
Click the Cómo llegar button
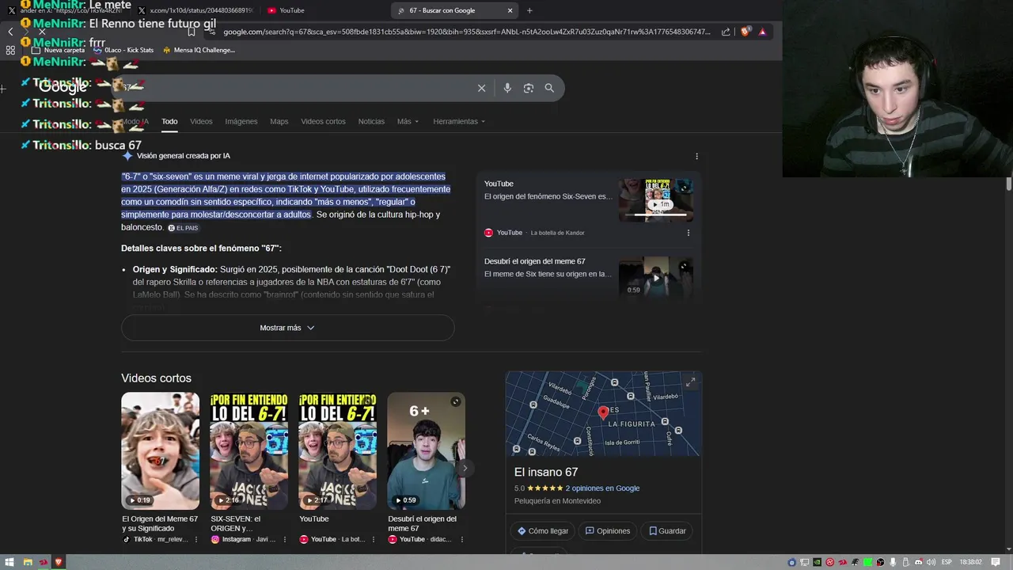tap(543, 531)
